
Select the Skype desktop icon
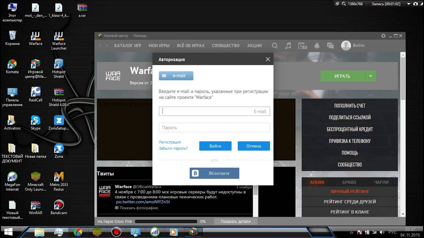point(35,123)
